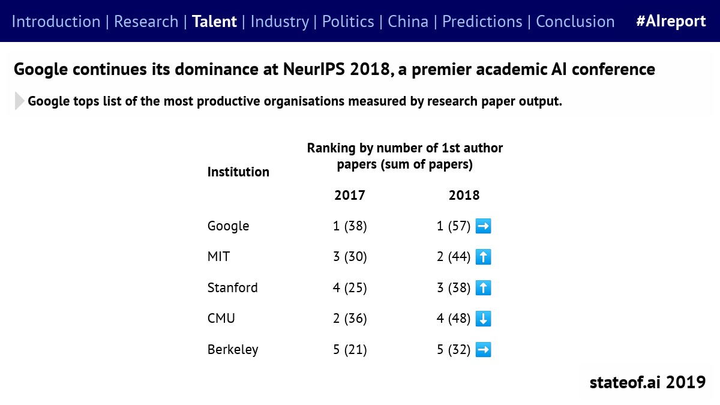This screenshot has height=405, width=720.
Task: Click the 2017 column header
Action: 349,196
